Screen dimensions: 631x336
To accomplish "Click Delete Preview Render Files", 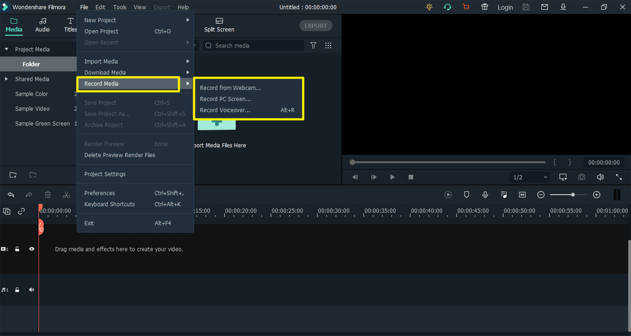I will [x=136, y=155].
